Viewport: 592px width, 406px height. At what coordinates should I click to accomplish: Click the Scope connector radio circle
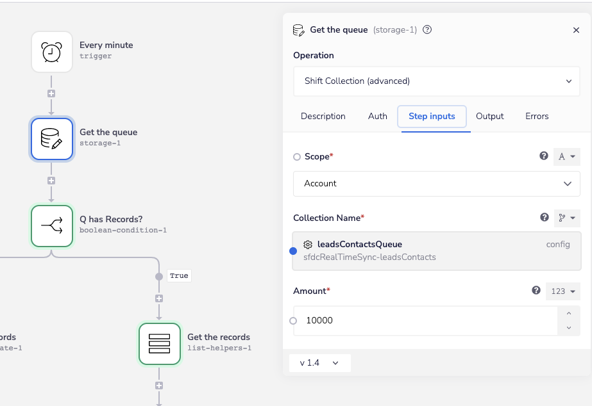(296, 157)
